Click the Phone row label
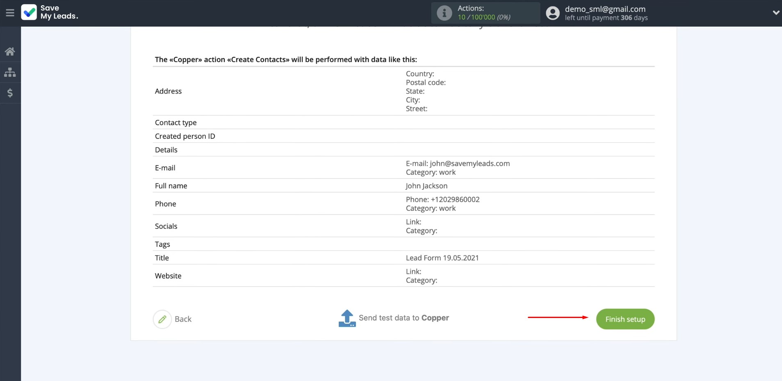The width and height of the screenshot is (782, 381). 165,204
